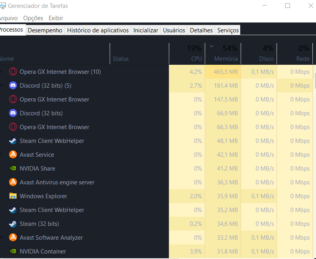Click the sort arrow above Memória column
This screenshot has height=259, width=316.
pyautogui.click(x=211, y=46)
